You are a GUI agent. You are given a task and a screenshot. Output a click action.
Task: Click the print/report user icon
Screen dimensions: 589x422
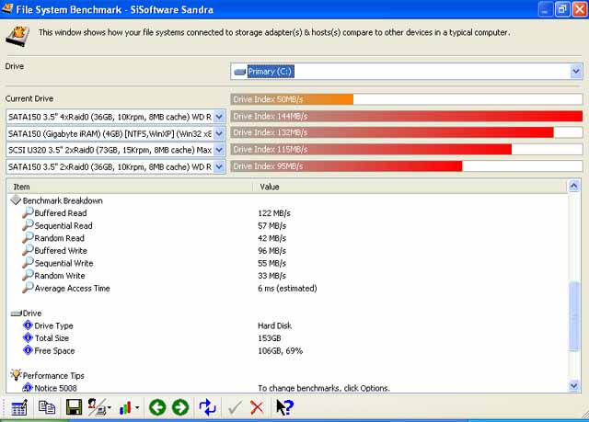(97, 407)
